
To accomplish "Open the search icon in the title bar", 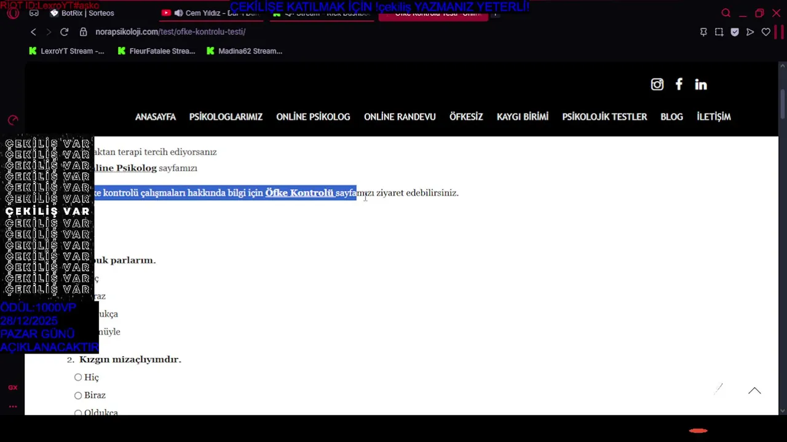I will click(x=726, y=13).
